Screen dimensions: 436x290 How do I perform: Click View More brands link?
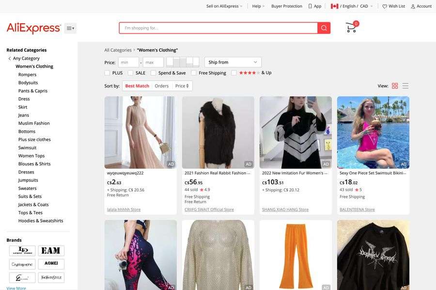(16, 288)
